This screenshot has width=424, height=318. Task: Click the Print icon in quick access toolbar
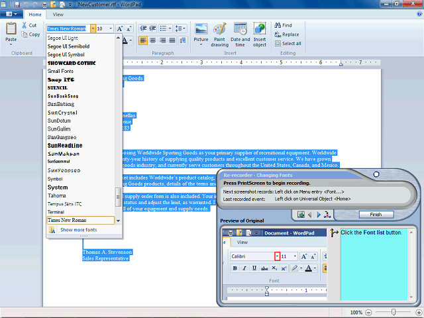(x=44, y=5)
